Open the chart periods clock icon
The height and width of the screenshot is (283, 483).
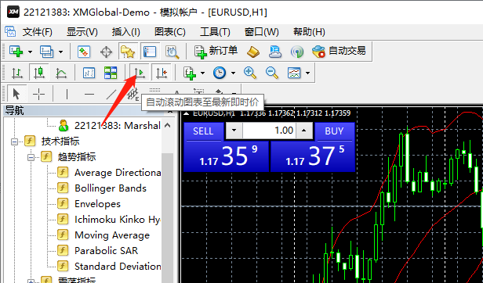pos(220,73)
